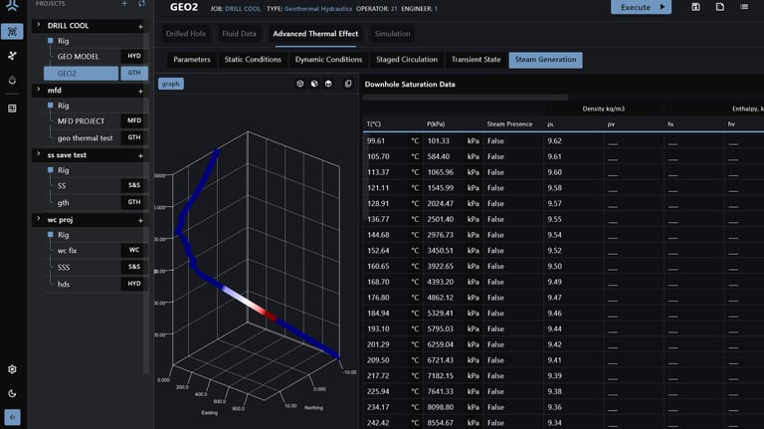Click the graph button
The width and height of the screenshot is (764, 429).
(170, 84)
